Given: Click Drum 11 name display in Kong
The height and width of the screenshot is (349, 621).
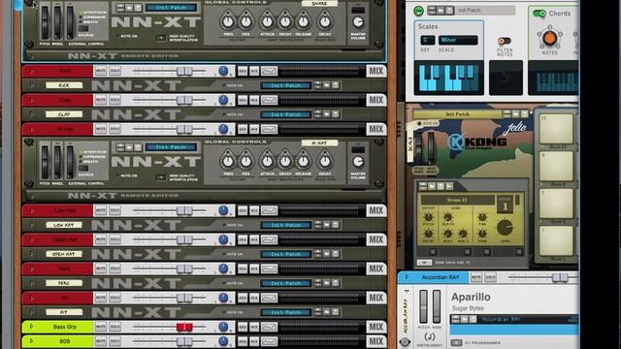Looking at the screenshot, I should (457, 200).
